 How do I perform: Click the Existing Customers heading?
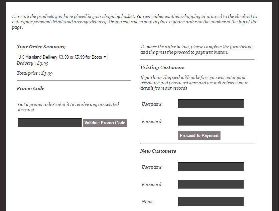click(162, 68)
